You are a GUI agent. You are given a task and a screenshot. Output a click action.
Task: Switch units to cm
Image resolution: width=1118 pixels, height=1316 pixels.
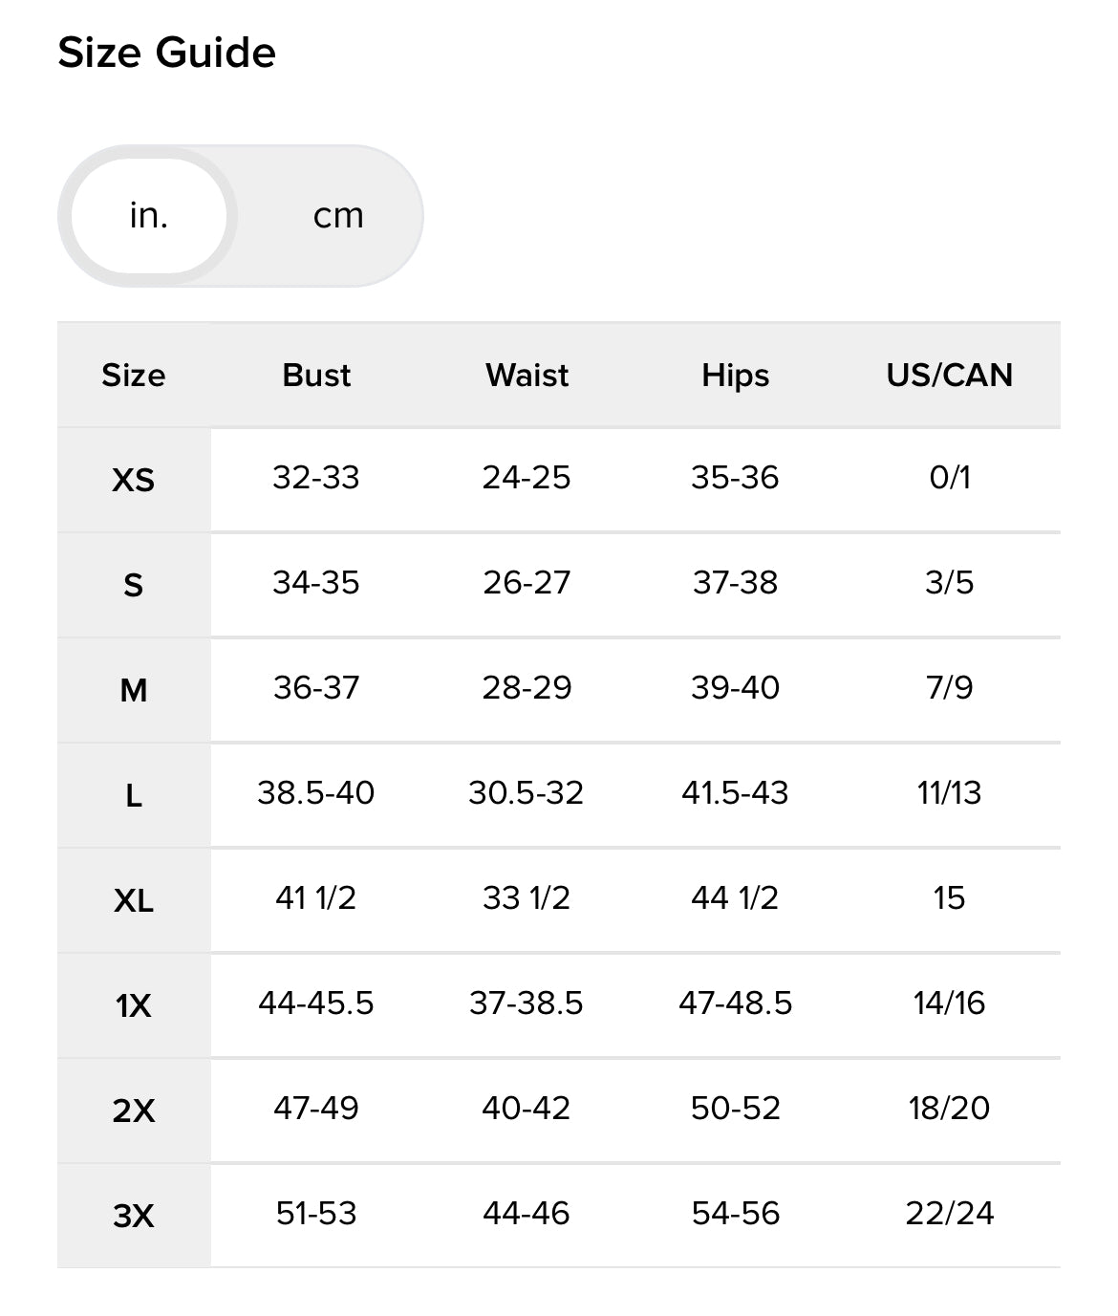point(338,216)
